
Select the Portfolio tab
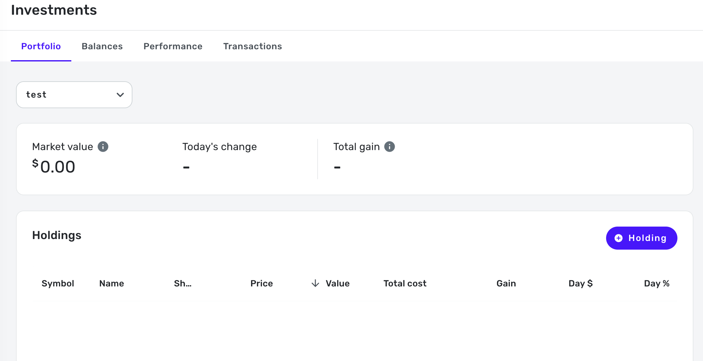(x=41, y=46)
